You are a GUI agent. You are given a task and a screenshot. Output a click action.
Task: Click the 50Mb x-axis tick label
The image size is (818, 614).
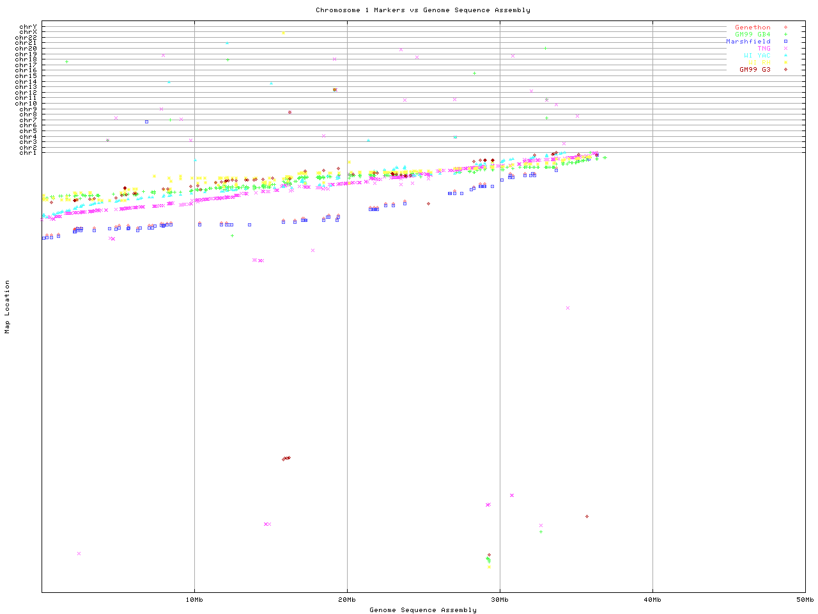tap(805, 600)
